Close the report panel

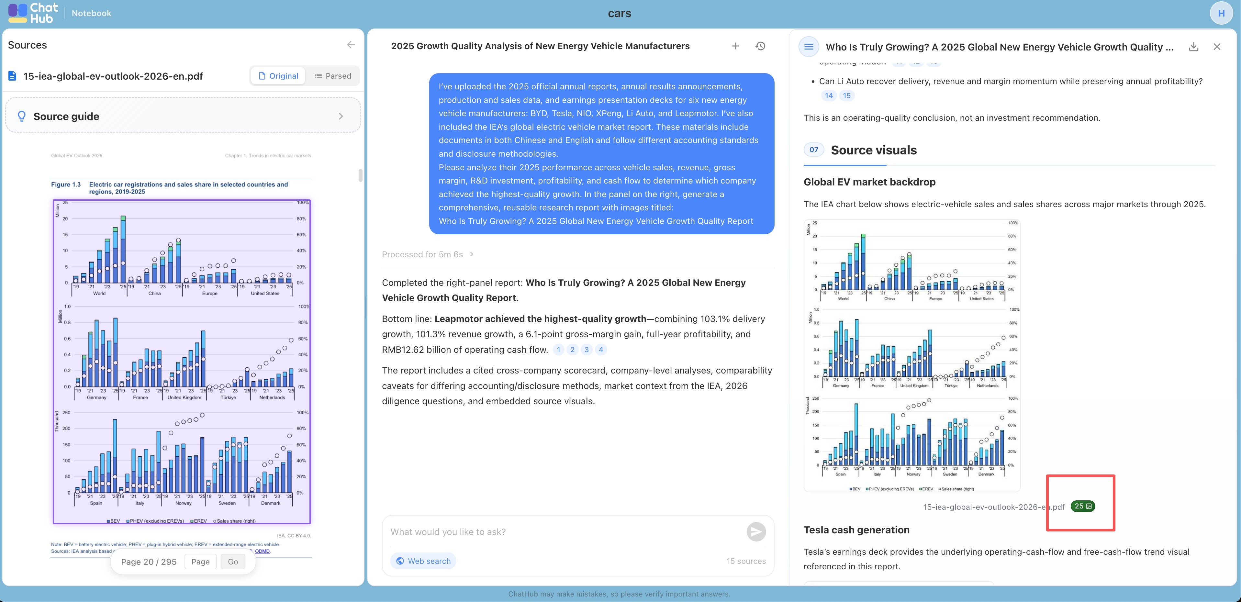[1217, 47]
